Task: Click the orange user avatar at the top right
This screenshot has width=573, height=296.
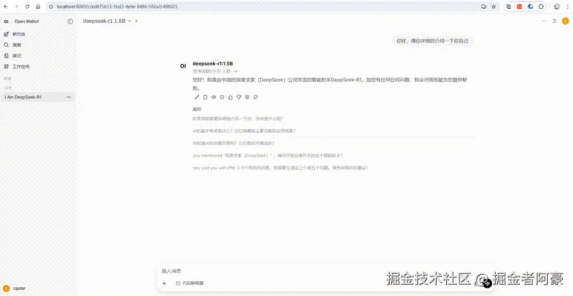Action: point(566,21)
